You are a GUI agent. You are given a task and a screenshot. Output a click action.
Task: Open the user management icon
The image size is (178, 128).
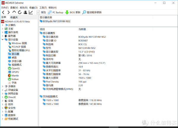[25, 12]
